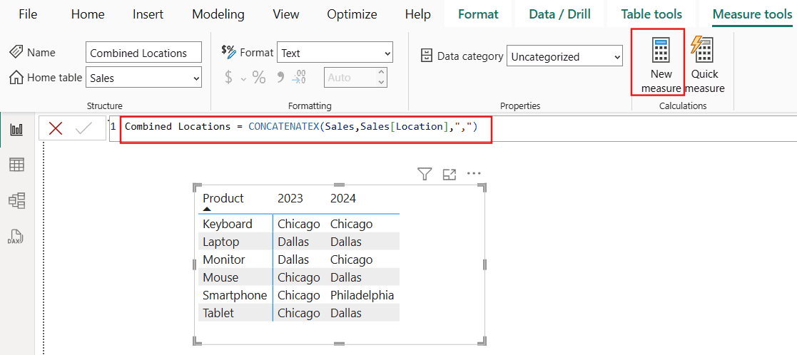Open the Format Text dropdown

[x=335, y=52]
